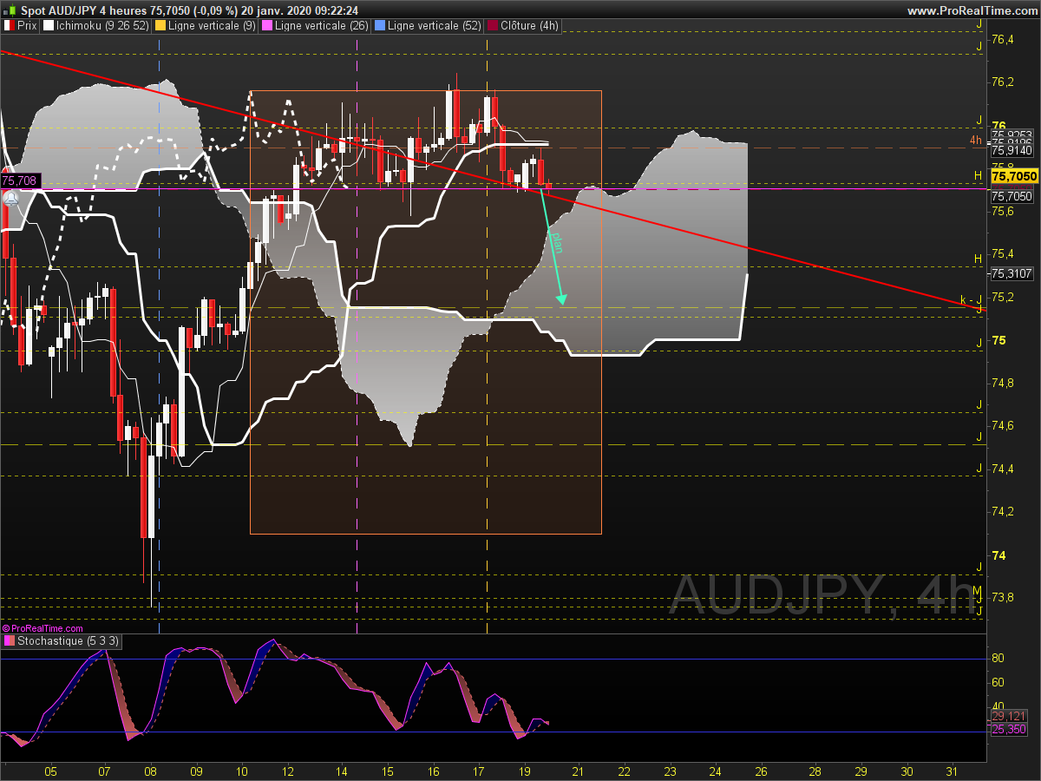Click the k - J level label
The width and height of the screenshot is (1041, 781).
coord(971,300)
